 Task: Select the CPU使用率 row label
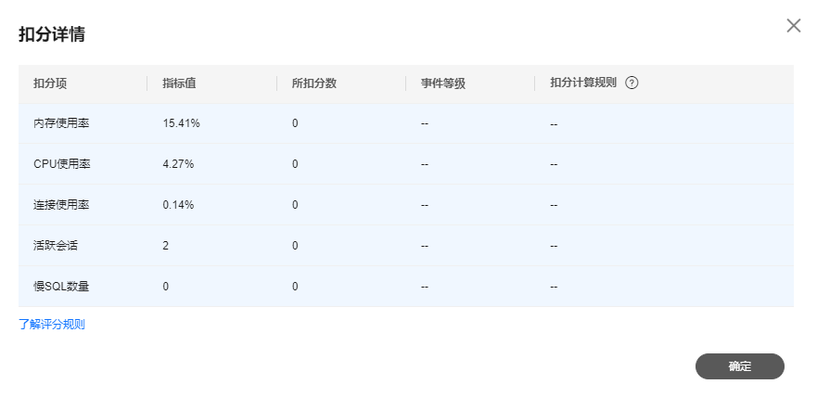[x=61, y=164]
